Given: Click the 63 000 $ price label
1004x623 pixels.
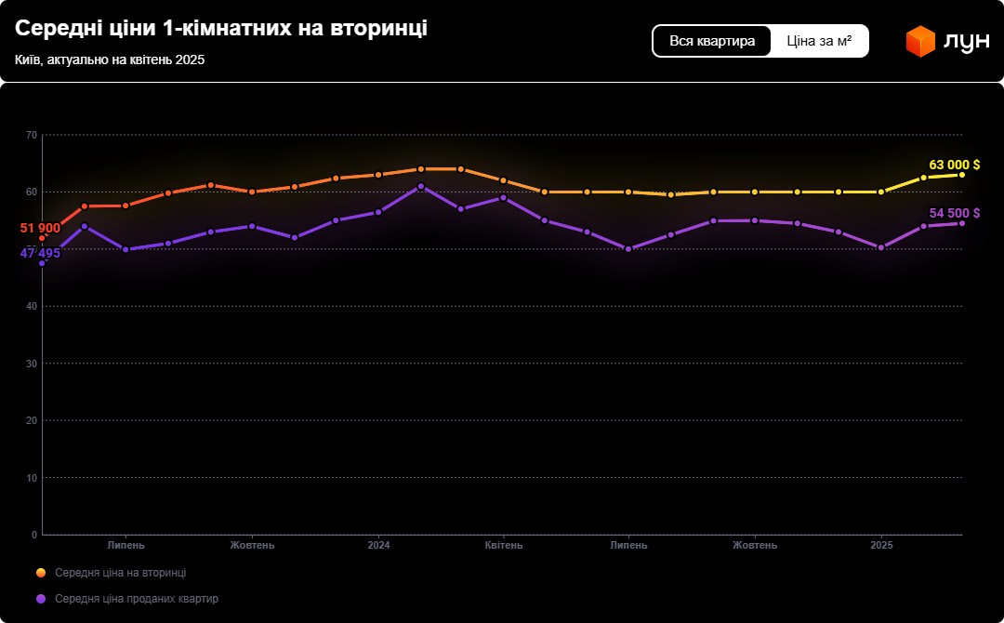Looking at the screenshot, I should [x=954, y=163].
